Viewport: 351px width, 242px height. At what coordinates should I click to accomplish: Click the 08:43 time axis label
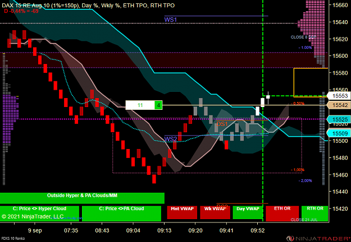coord(102,230)
